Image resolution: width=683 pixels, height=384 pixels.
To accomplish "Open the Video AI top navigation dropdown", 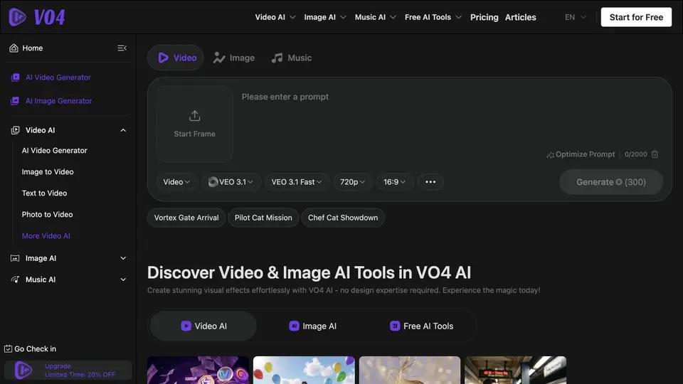I will (x=275, y=17).
